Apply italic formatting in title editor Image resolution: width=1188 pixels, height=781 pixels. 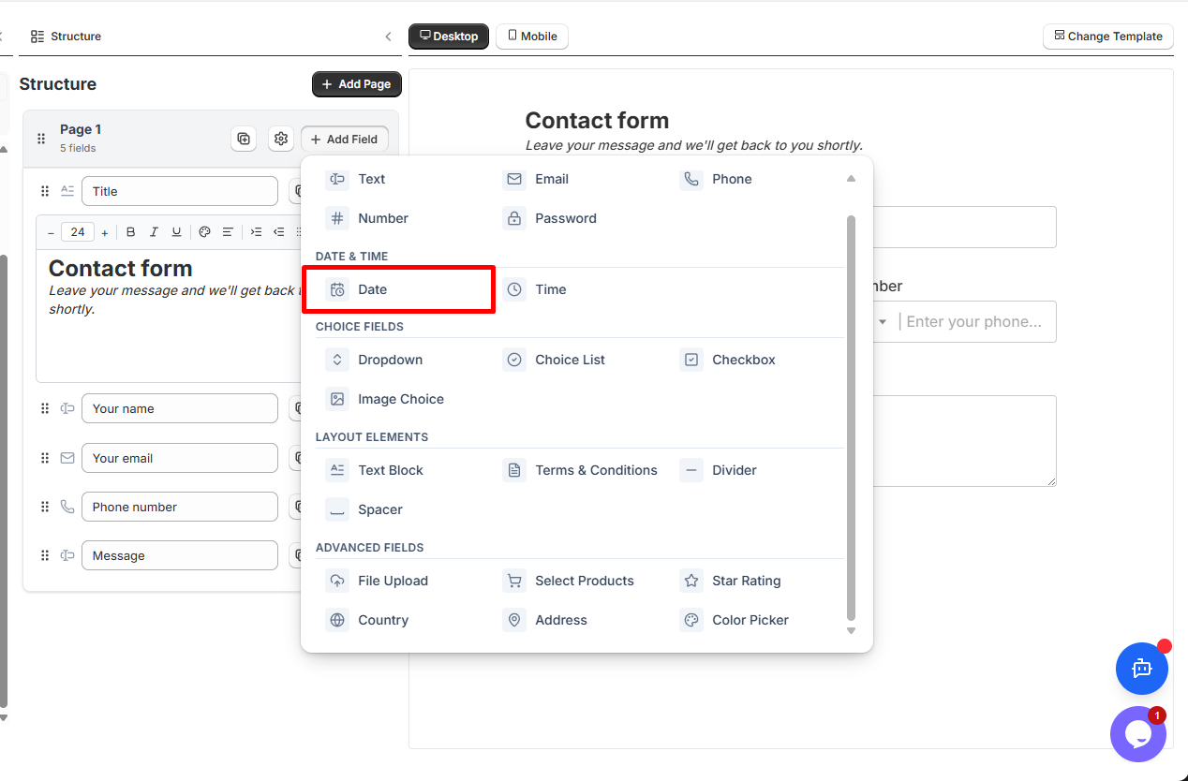(x=154, y=232)
